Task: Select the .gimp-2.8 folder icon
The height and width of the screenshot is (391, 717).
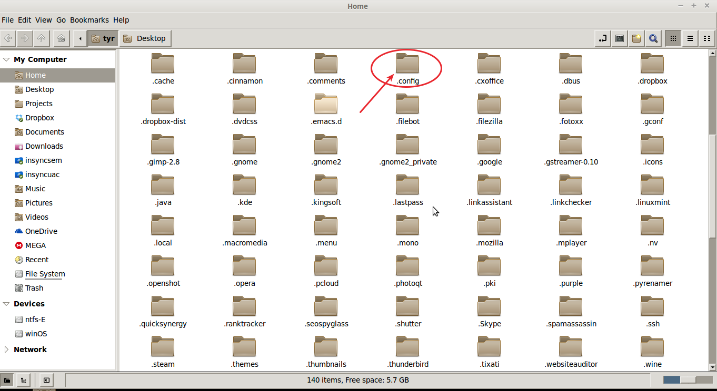Action: (x=163, y=144)
